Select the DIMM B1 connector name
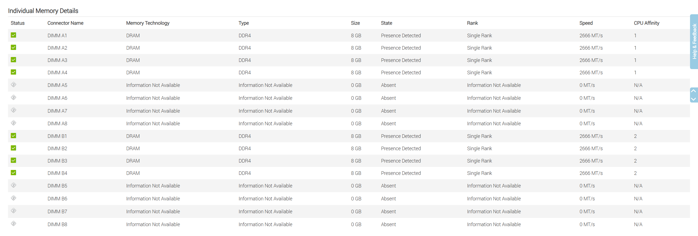The height and width of the screenshot is (236, 698). click(57, 136)
